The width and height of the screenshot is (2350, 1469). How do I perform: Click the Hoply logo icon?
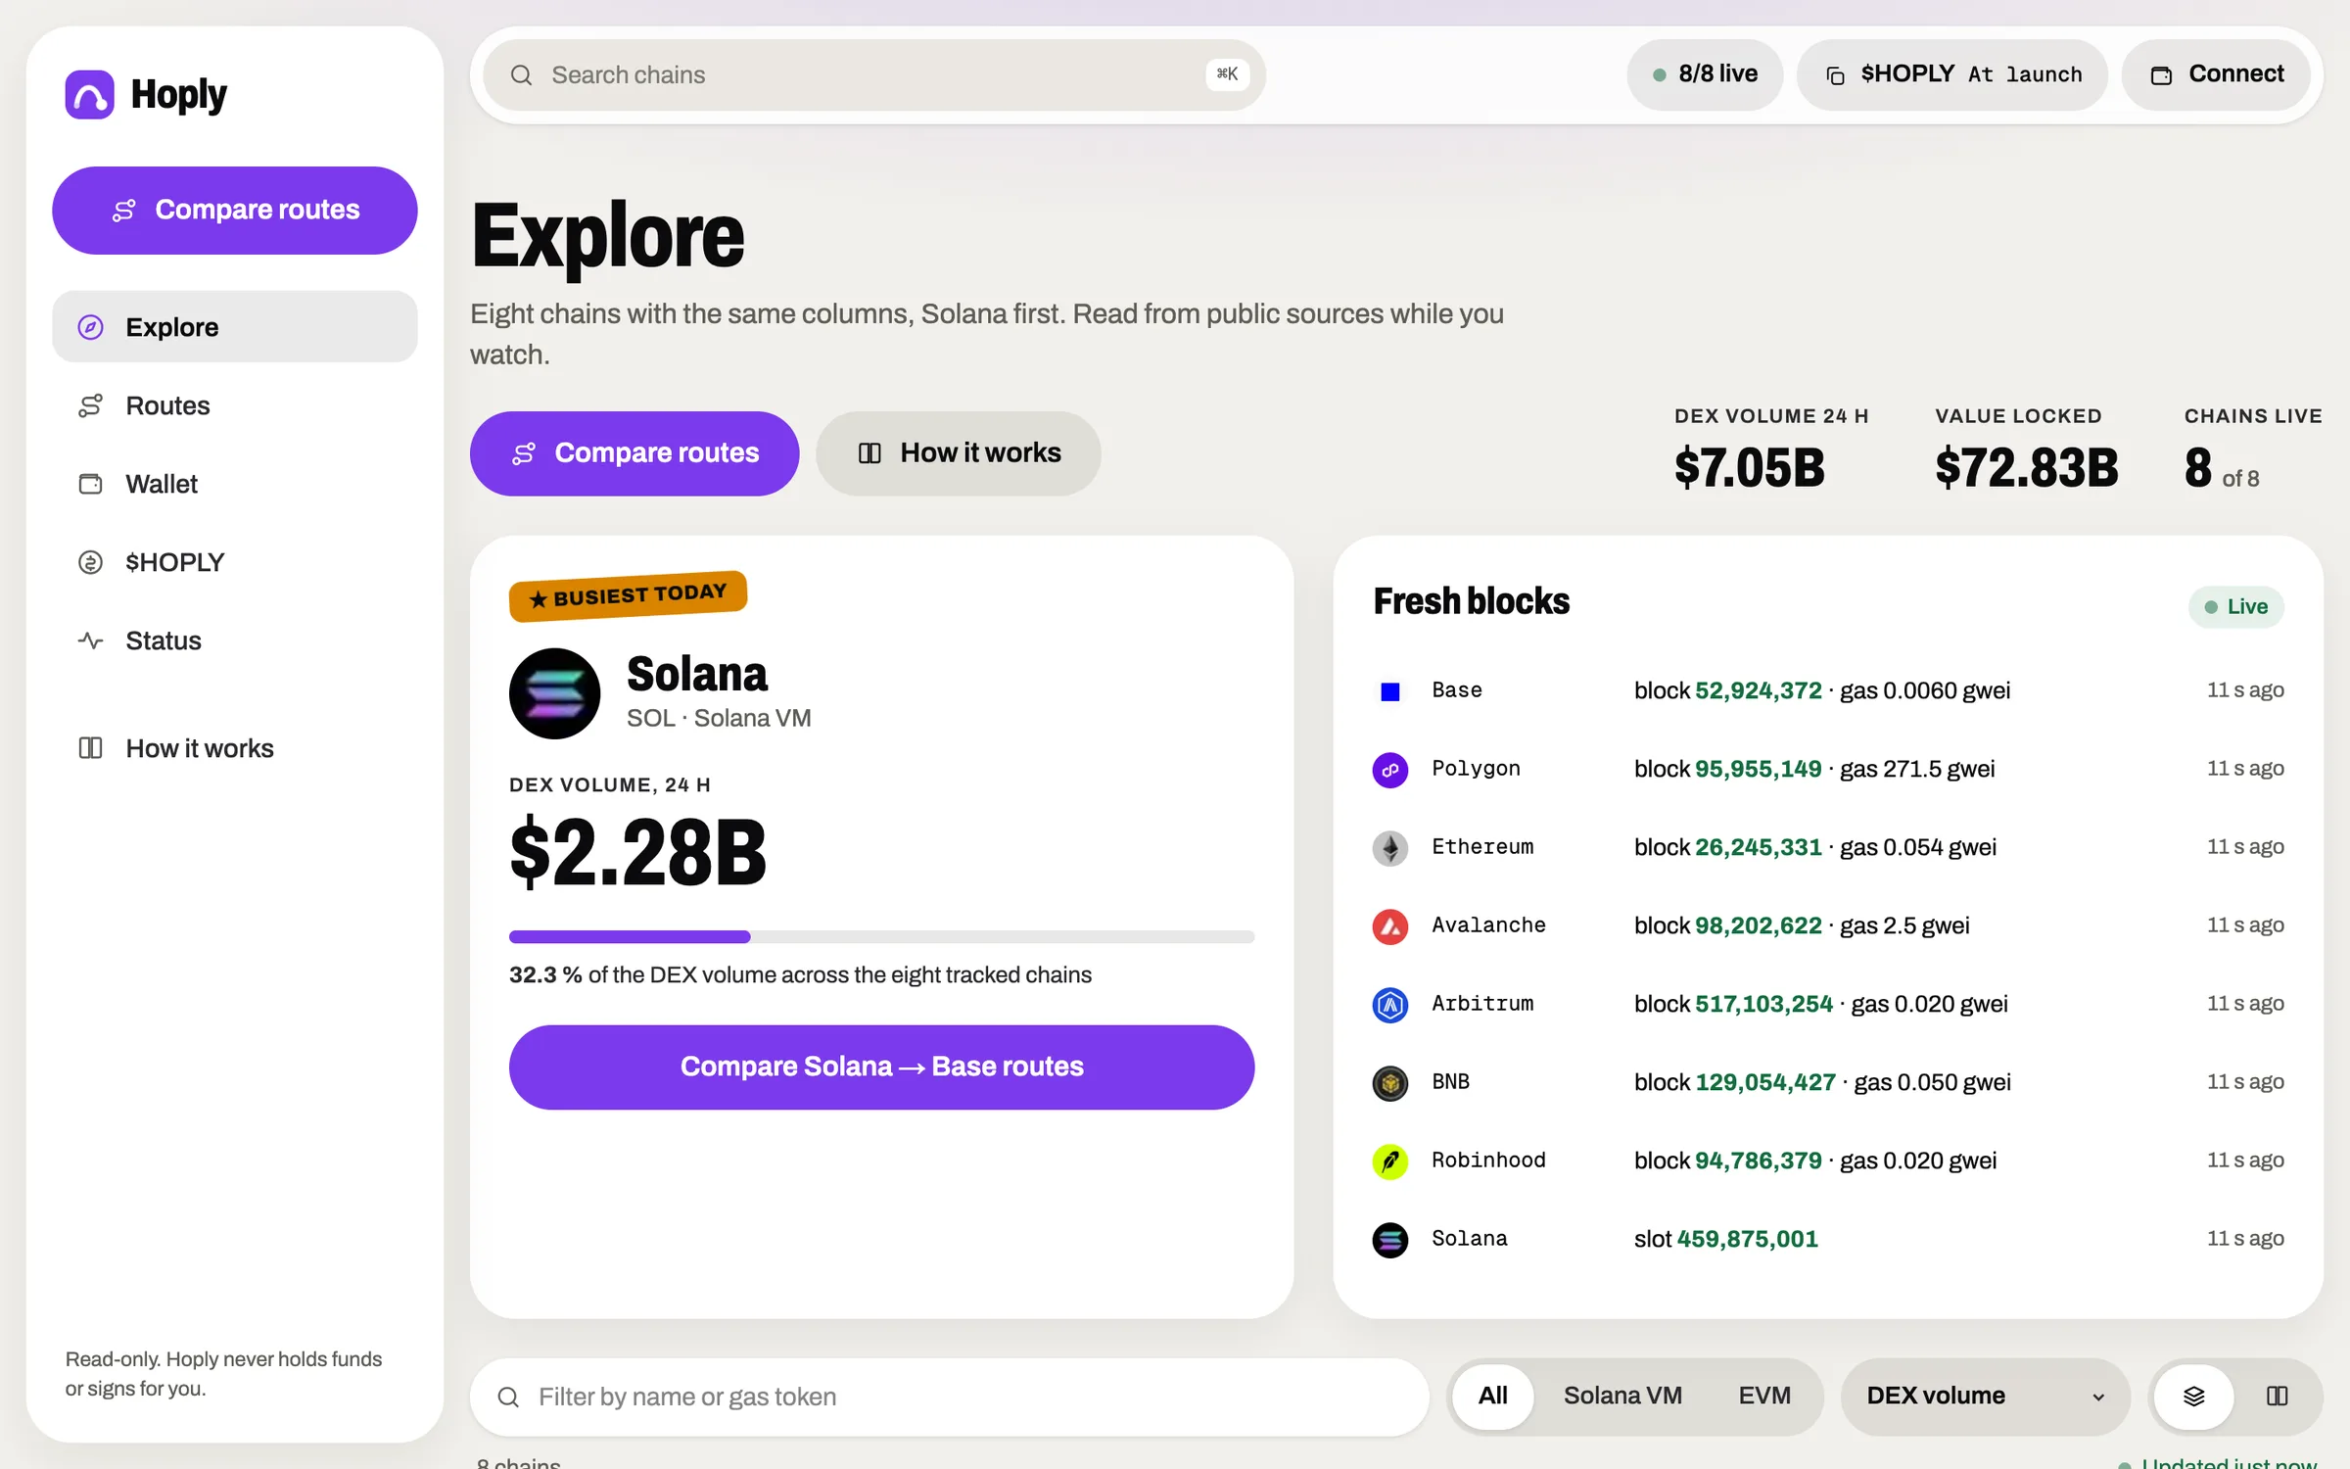pos(89,94)
